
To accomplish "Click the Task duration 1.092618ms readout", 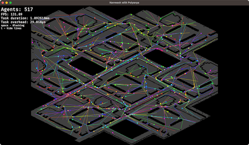I will click(25, 18).
